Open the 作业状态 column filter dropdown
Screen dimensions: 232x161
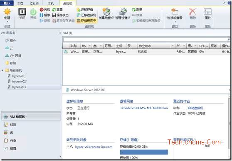pyautogui.click(x=173, y=46)
